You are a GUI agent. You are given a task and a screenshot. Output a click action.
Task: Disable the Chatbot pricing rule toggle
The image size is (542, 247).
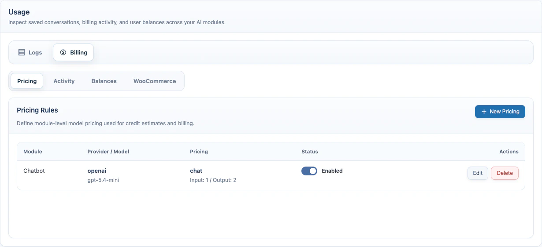[x=309, y=171]
